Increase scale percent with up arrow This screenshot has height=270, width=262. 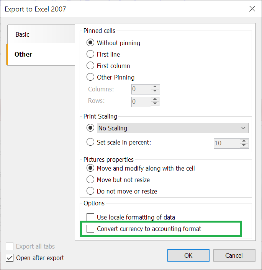244,141
